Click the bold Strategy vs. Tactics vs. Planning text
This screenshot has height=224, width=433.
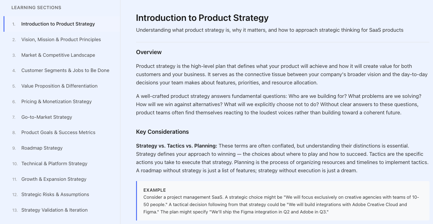[x=177, y=146]
